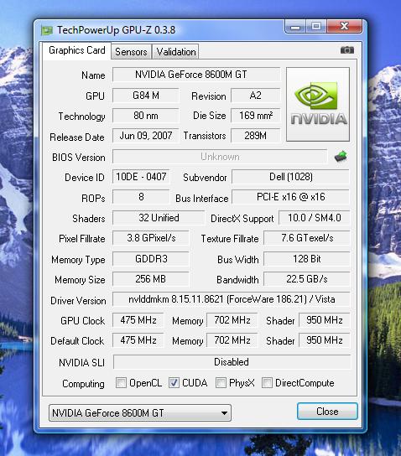The width and height of the screenshot is (401, 456).
Task: Click the "NVIDIA SLI" label
Action: (81, 363)
